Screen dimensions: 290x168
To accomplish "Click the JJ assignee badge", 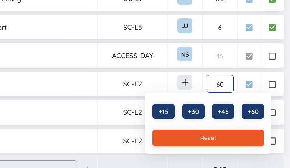I will click(x=185, y=26).
